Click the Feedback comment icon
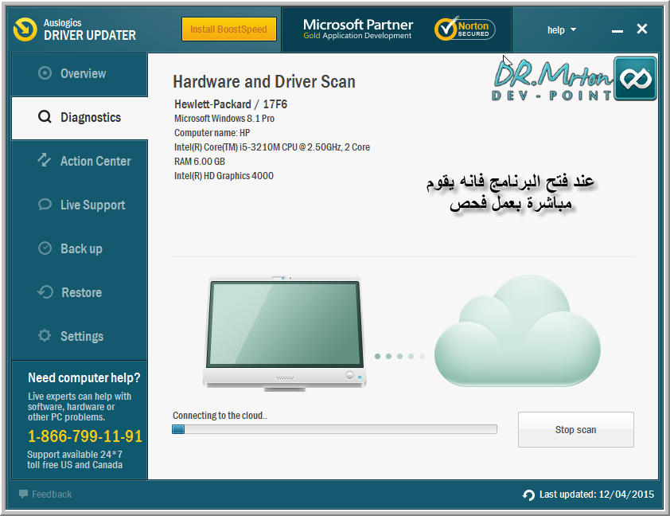Screen dimensions: 670x516 click(24, 494)
